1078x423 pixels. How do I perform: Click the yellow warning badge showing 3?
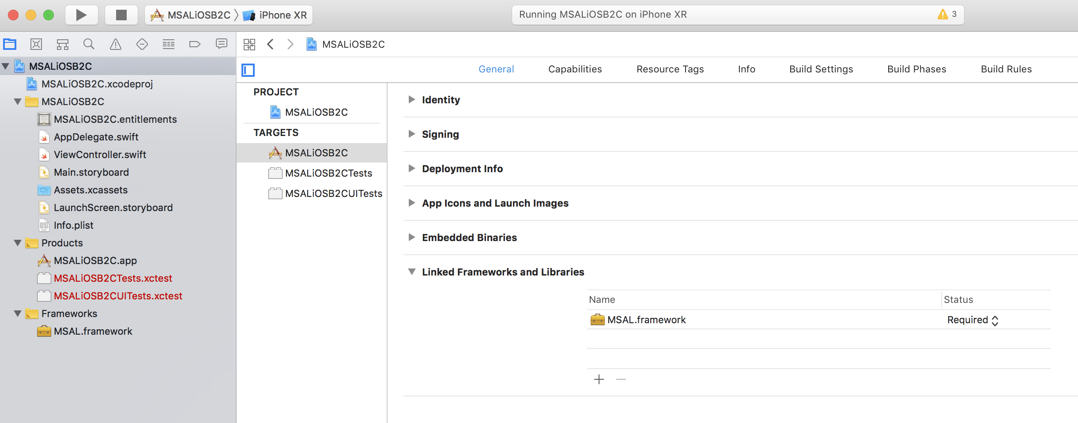click(945, 14)
